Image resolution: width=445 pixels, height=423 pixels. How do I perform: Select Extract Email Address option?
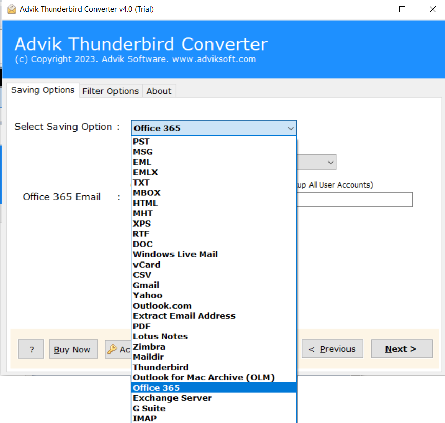214,316
